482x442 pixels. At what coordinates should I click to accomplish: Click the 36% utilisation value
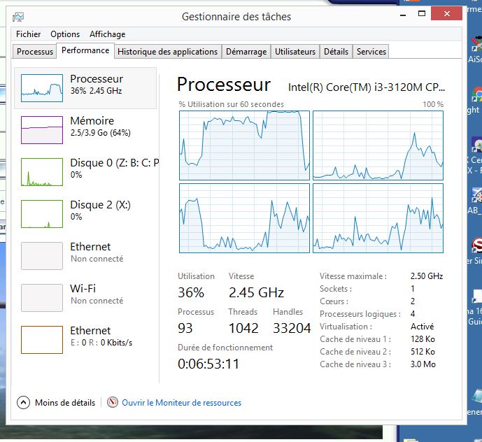point(191,292)
